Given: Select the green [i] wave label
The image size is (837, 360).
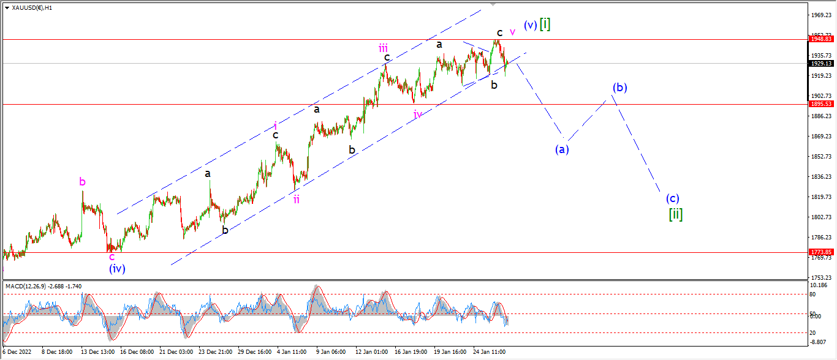Looking at the screenshot, I should tap(545, 24).
